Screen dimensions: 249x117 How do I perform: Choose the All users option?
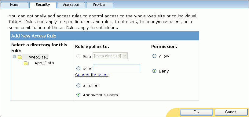(78, 86)
